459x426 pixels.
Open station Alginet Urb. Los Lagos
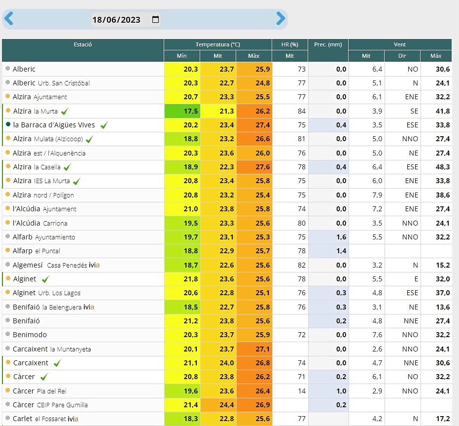pyautogui.click(x=46, y=293)
